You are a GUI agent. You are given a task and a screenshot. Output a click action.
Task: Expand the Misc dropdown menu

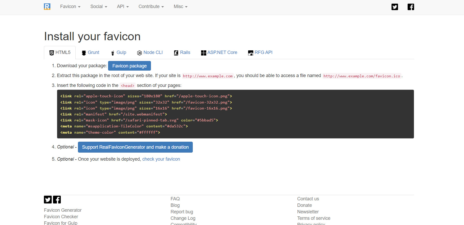click(181, 6)
